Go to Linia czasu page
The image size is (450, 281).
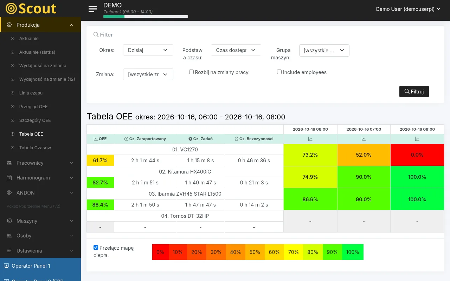point(31,93)
